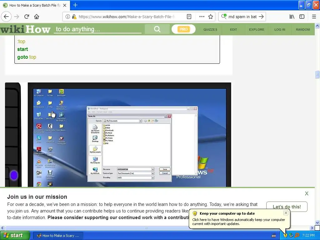Click the horizontal scrollbar thumb
Screen dimensions: 320x240
tap(146, 228)
